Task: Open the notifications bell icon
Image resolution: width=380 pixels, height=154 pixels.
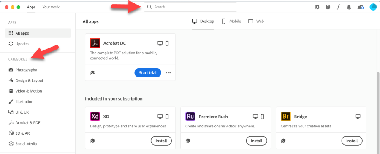Action: 349,7
